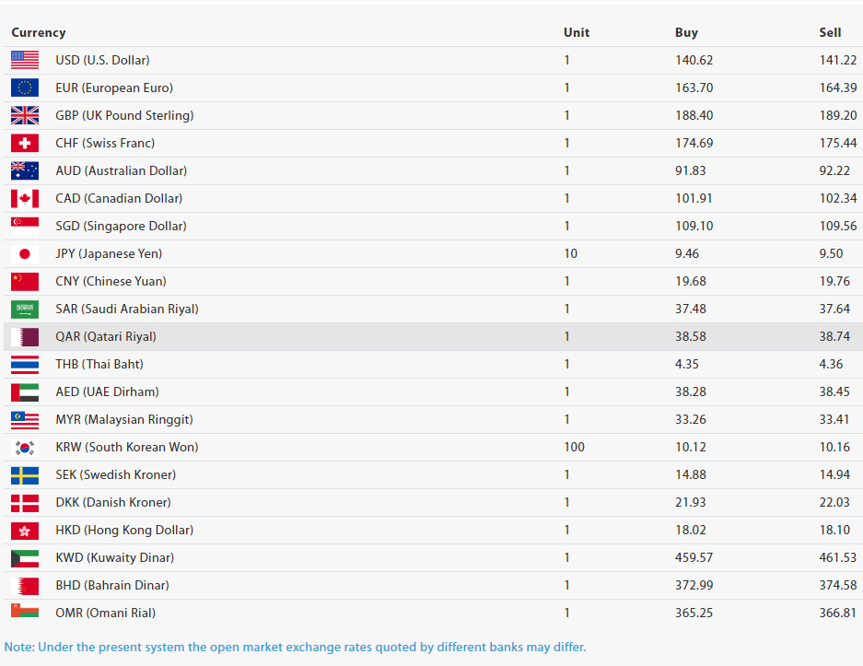This screenshot has height=666, width=863.
Task: Click the South Korean flag icon
Action: tap(25, 447)
